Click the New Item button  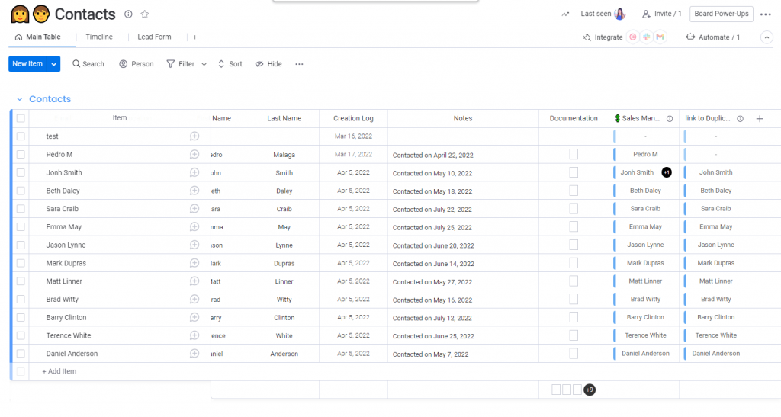pos(28,64)
